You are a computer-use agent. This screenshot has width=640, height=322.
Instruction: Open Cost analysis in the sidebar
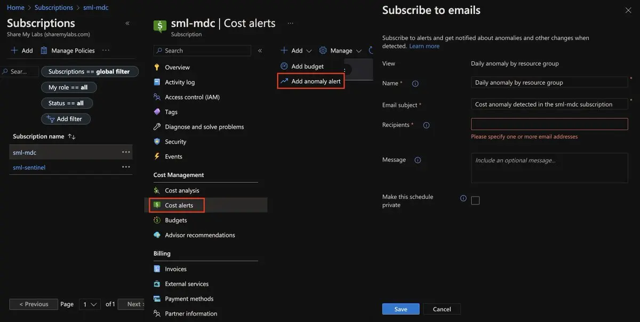[182, 190]
